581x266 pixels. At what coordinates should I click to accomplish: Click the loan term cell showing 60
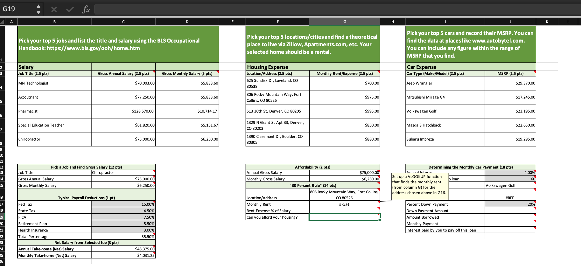[x=510, y=179]
